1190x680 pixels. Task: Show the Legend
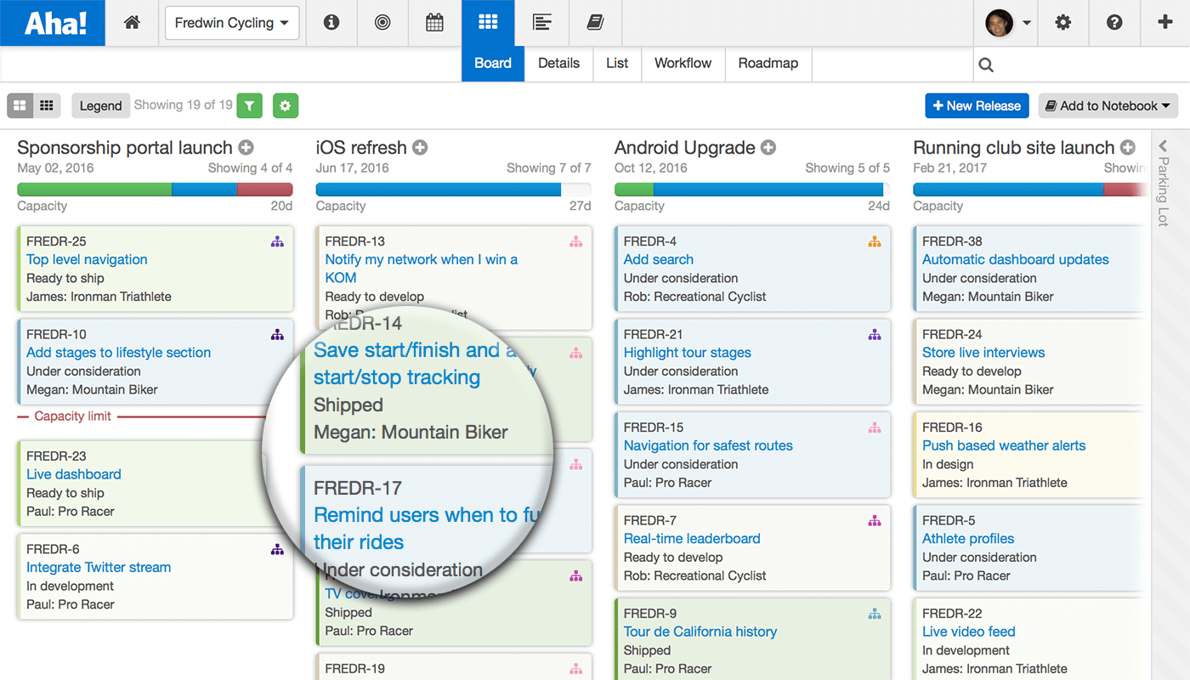point(101,105)
